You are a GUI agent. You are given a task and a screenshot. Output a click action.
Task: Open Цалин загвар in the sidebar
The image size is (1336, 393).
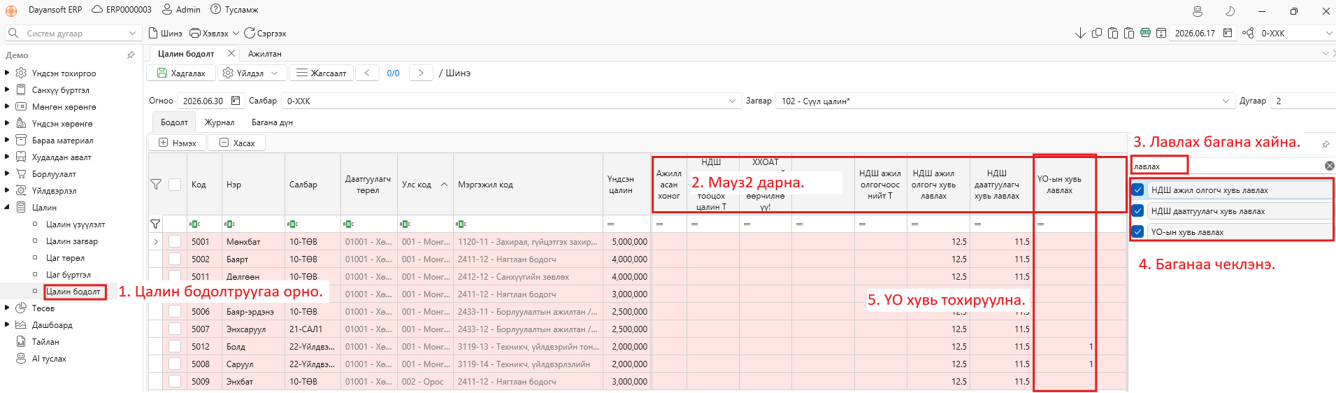point(72,241)
